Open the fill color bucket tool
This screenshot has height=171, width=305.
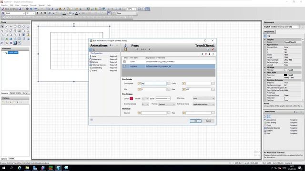click(70, 13)
